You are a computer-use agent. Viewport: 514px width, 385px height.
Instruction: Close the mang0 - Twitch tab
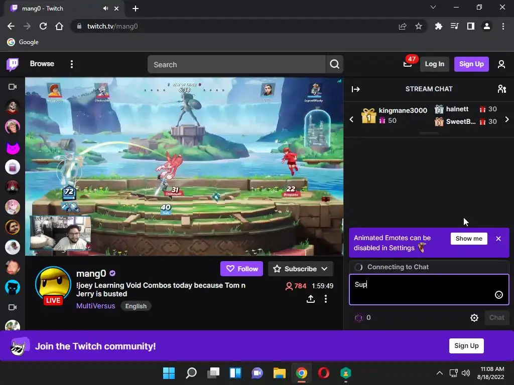pyautogui.click(x=116, y=9)
